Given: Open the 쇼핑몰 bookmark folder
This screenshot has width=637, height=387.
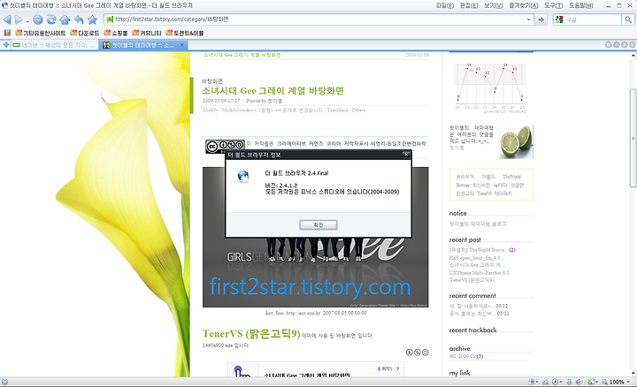Looking at the screenshot, I should click(x=116, y=33).
